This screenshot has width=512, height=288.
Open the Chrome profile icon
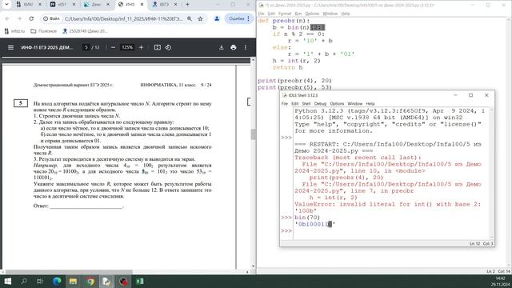tap(217, 19)
